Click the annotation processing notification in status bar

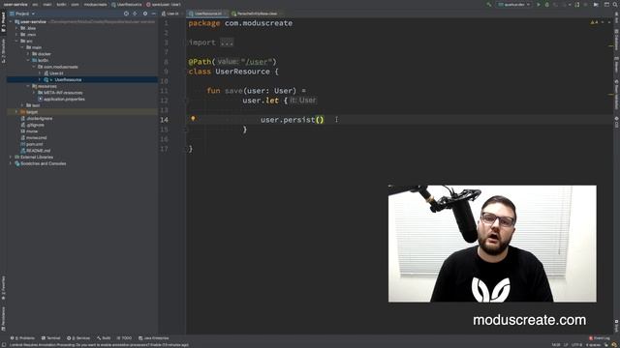(99, 345)
